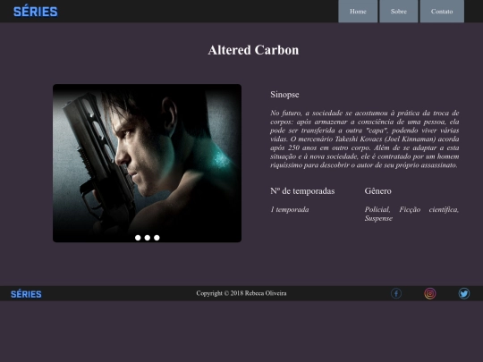Open the Contato menu item
Image resolution: width=483 pixels, height=362 pixels.
pos(442,12)
